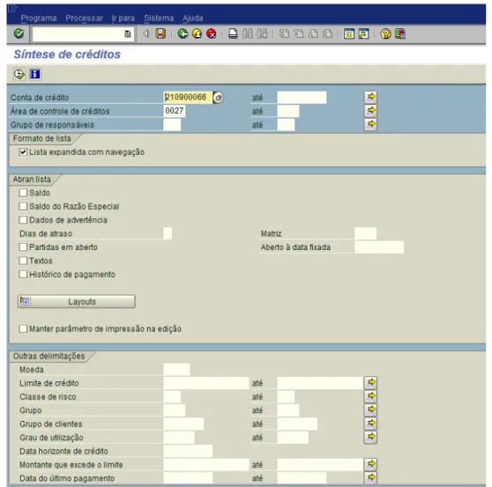The image size is (492, 487).
Task: Focus the Moeda input field
Action: (x=176, y=370)
